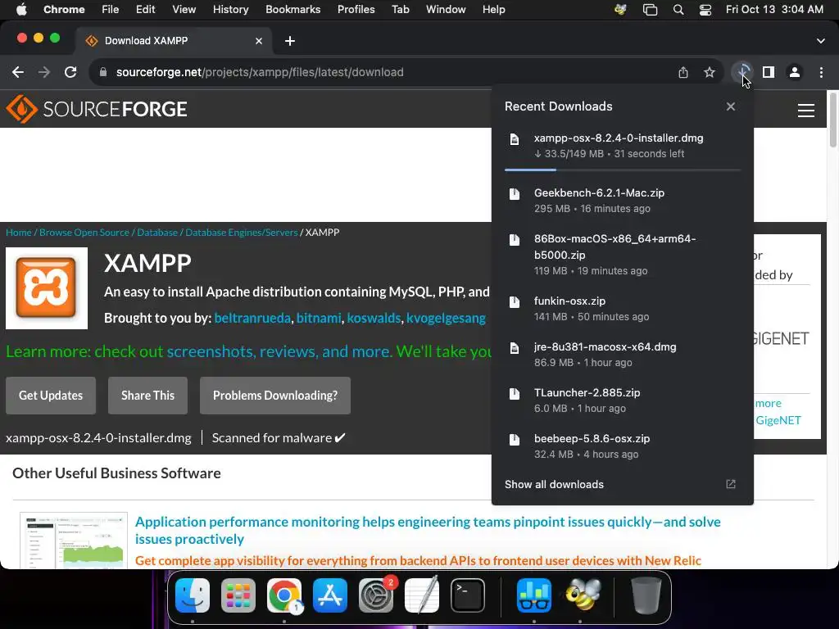Select the Download XAMPP tab
The height and width of the screenshot is (629, 839).
174,41
